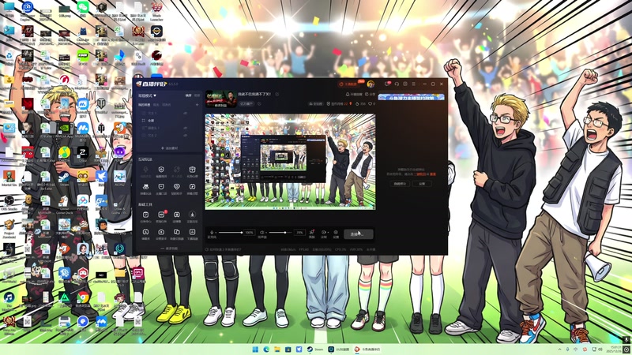Toggle visibility of 文本2 source

186,136
